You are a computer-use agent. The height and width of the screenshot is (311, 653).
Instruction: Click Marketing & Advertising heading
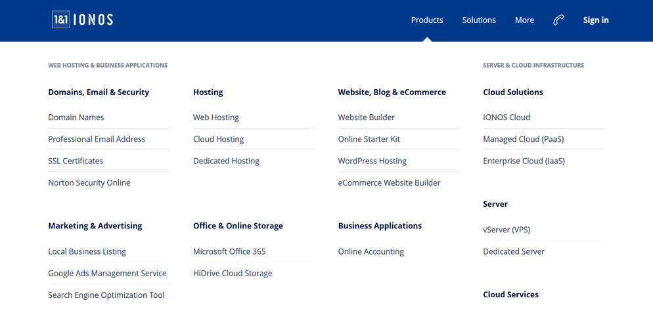click(x=95, y=226)
